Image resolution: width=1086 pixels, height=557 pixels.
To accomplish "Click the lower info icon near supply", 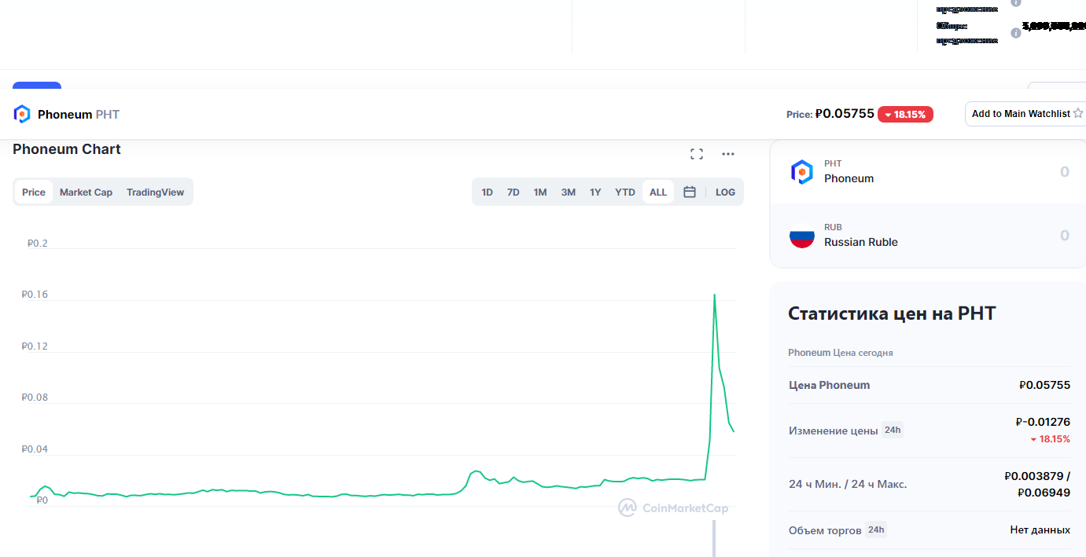I will coord(1015,33).
